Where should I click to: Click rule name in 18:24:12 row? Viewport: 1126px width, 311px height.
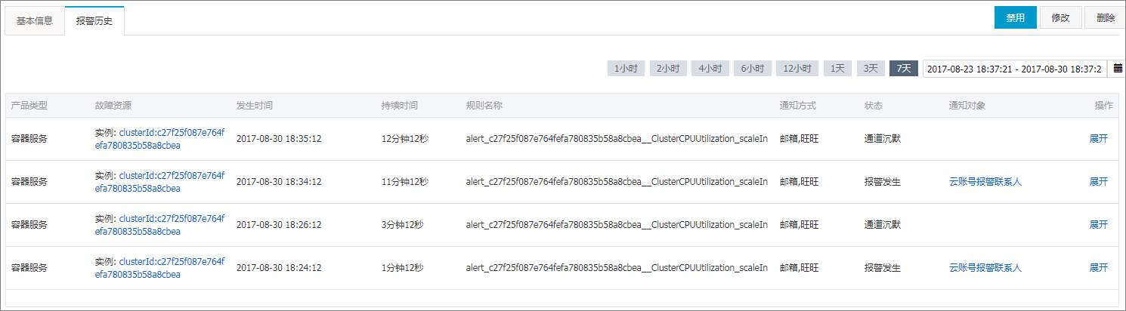click(x=617, y=268)
